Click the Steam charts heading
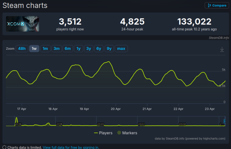Viewport: 231px width, 149px height. pyautogui.click(x=25, y=5)
